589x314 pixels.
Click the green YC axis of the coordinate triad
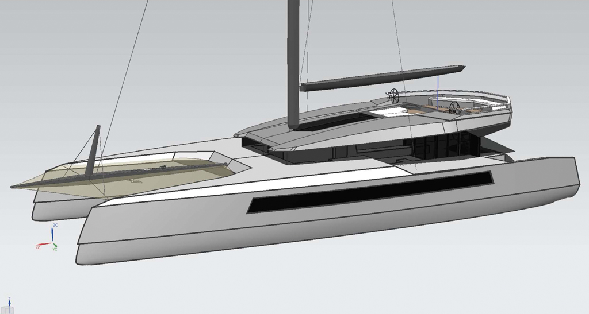(x=55, y=246)
